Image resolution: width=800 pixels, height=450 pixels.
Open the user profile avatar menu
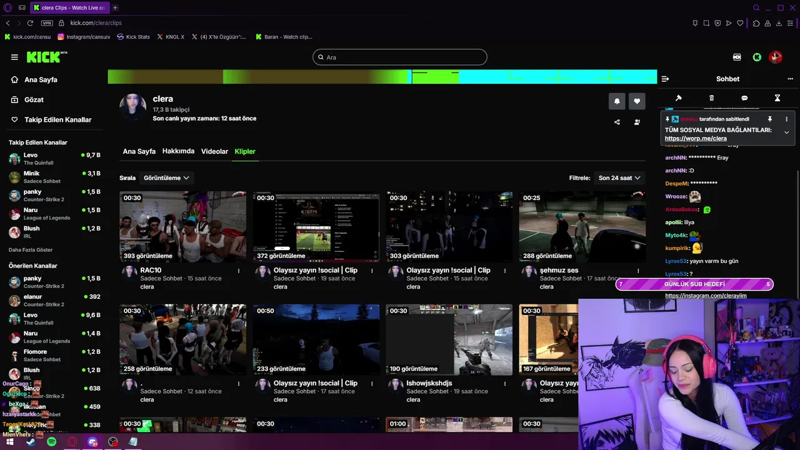[776, 57]
